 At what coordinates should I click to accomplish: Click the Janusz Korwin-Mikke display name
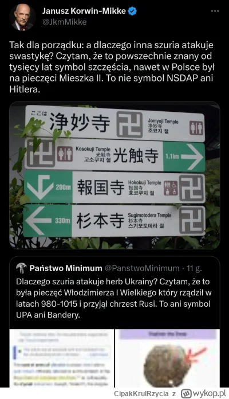[x=84, y=11]
